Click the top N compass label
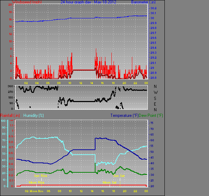The width and height of the screenshot is (209, 196). 155,87
